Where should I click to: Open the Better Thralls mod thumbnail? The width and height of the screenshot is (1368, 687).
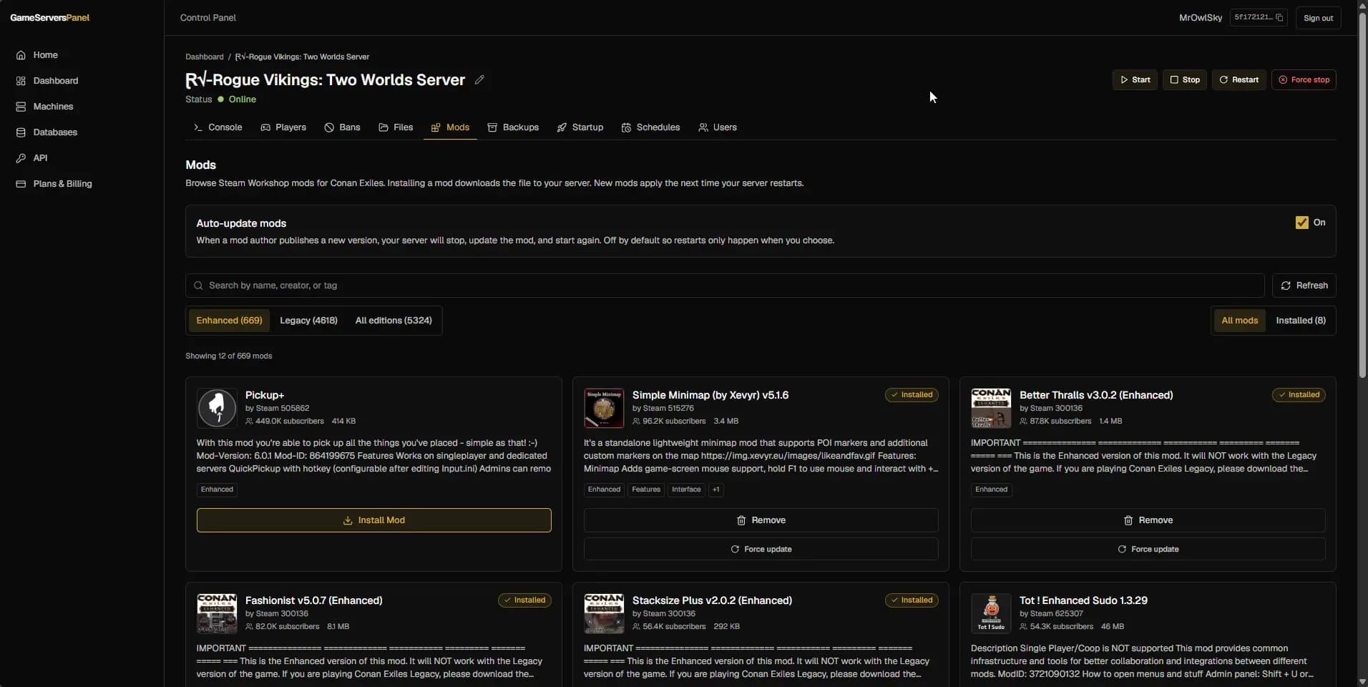click(x=991, y=408)
